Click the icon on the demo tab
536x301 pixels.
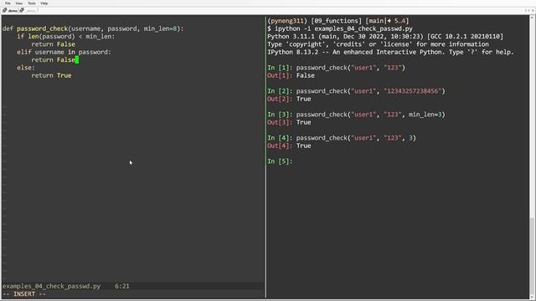click(x=4, y=11)
